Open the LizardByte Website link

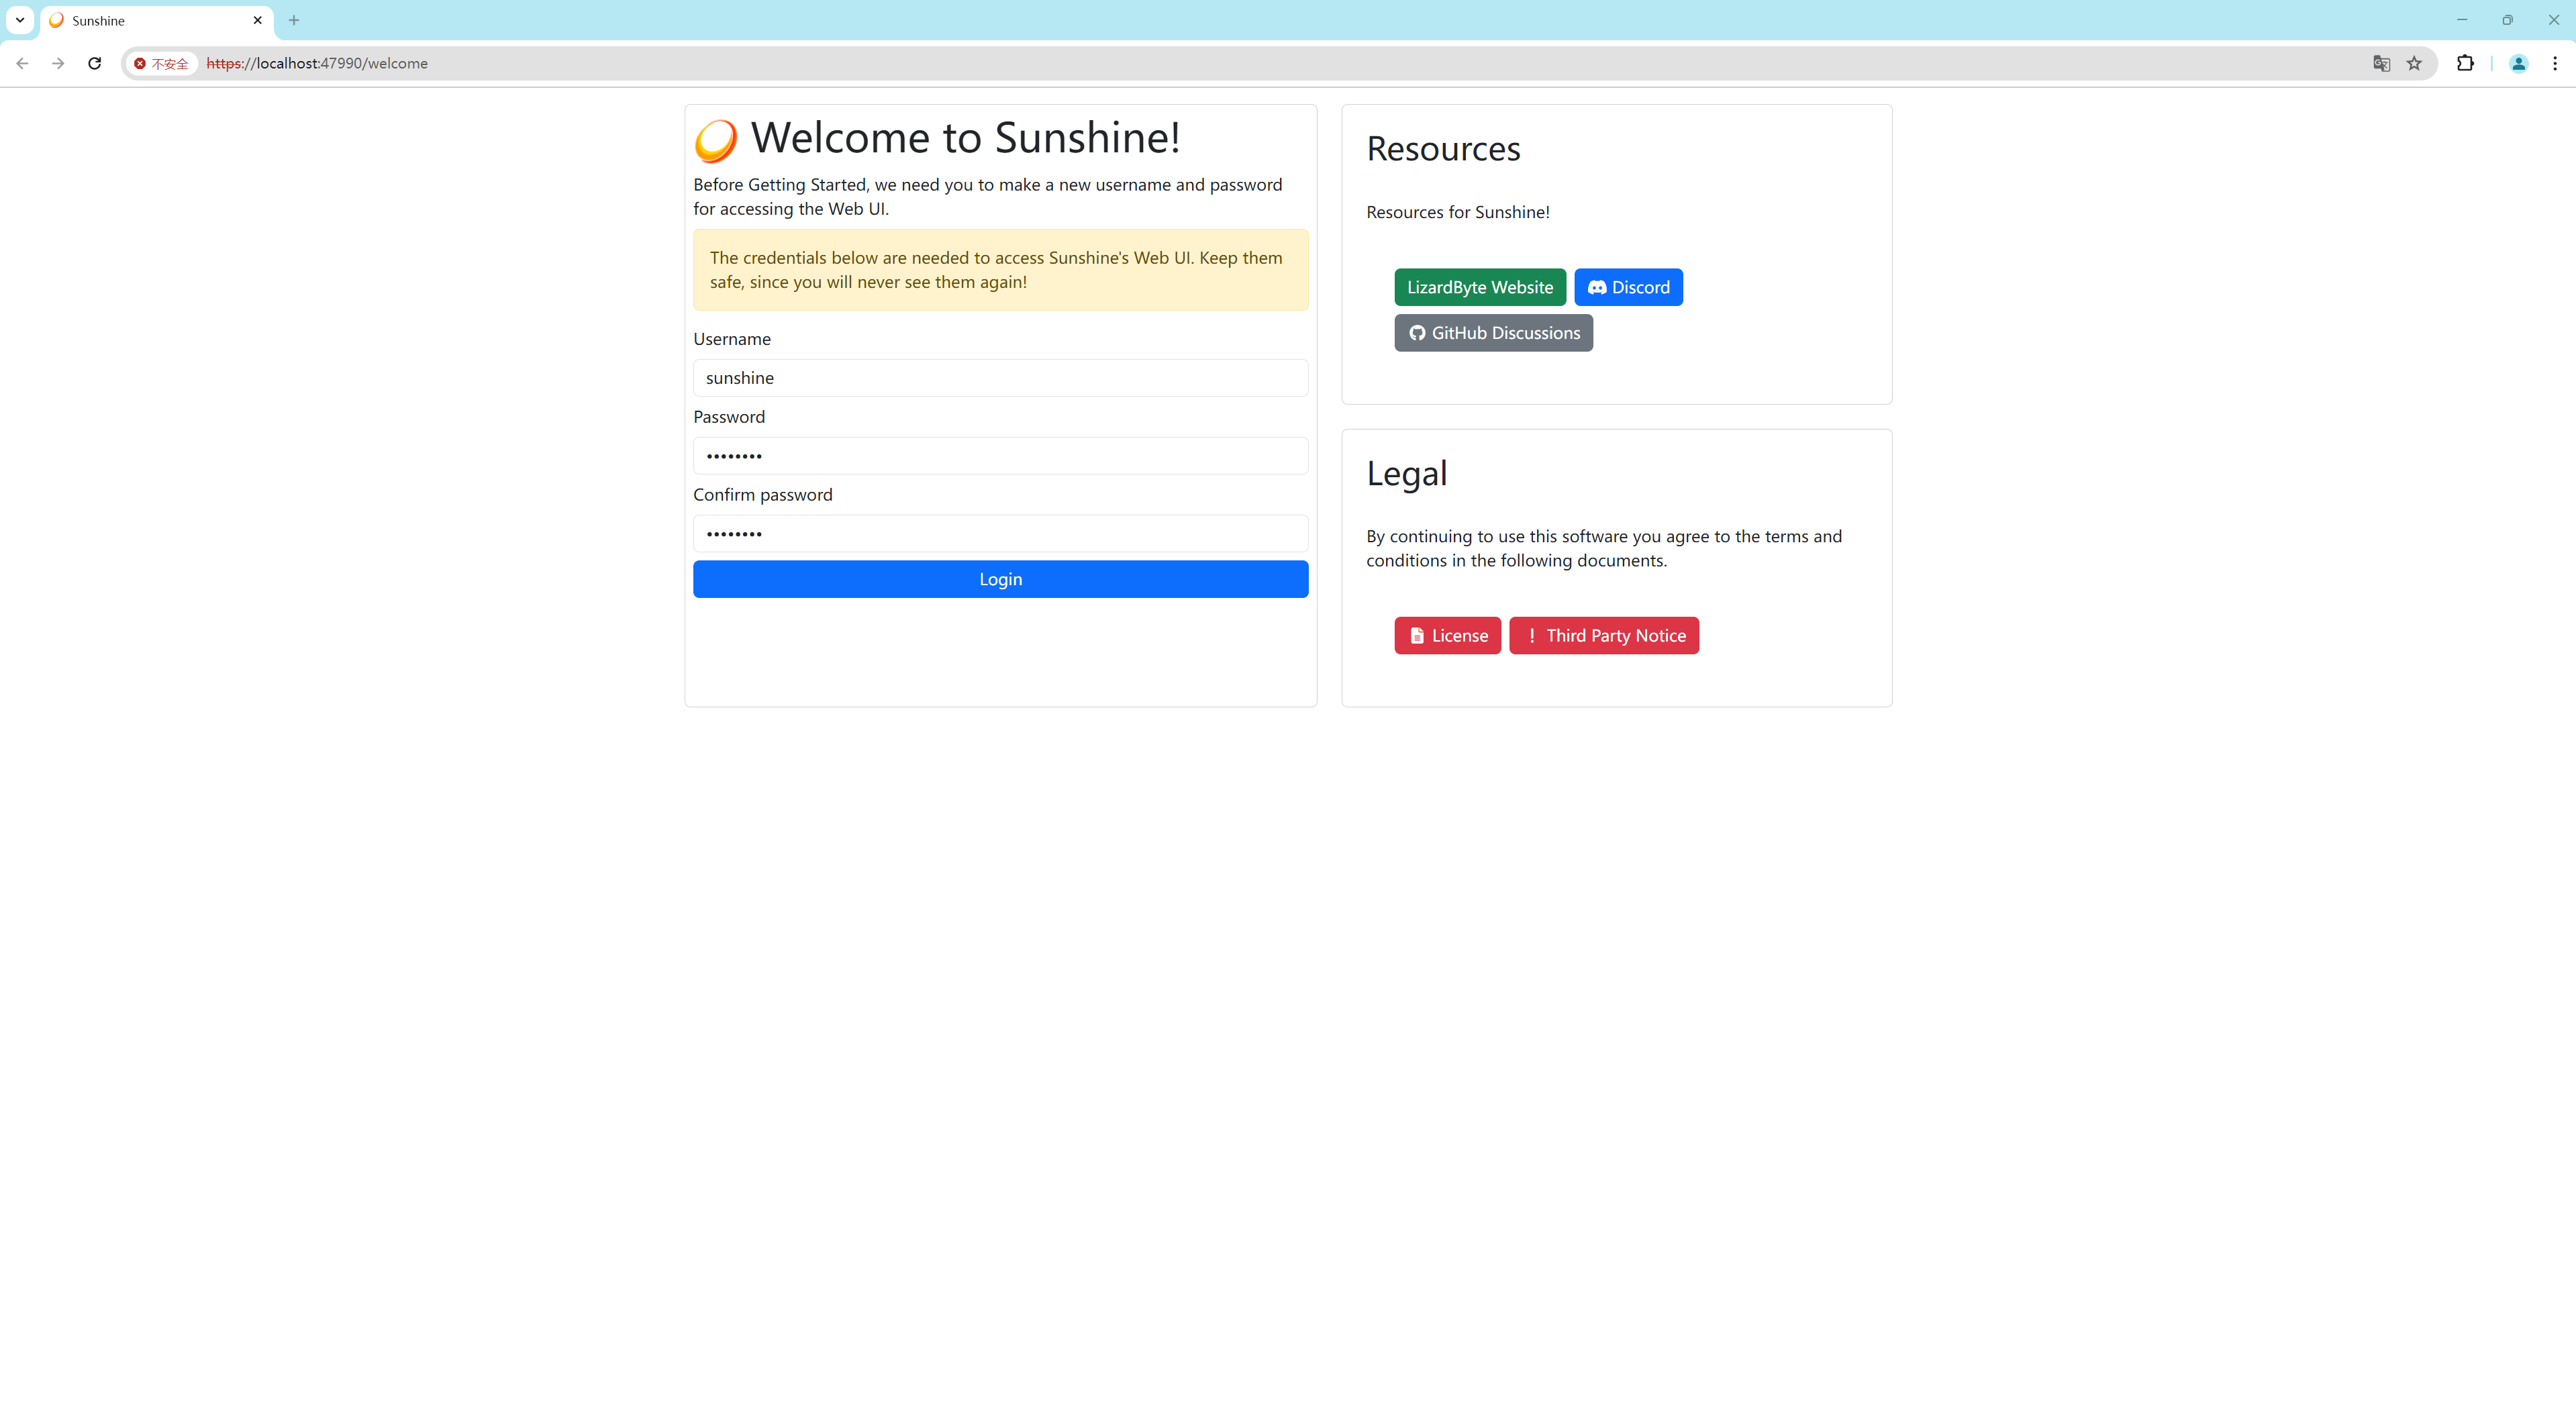(1480, 287)
